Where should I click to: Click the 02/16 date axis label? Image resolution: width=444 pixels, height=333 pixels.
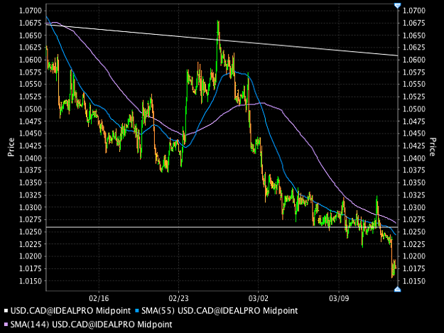point(99,298)
